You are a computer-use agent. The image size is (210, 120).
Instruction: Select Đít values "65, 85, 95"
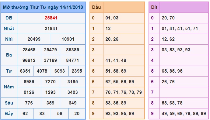[x=172, y=71]
